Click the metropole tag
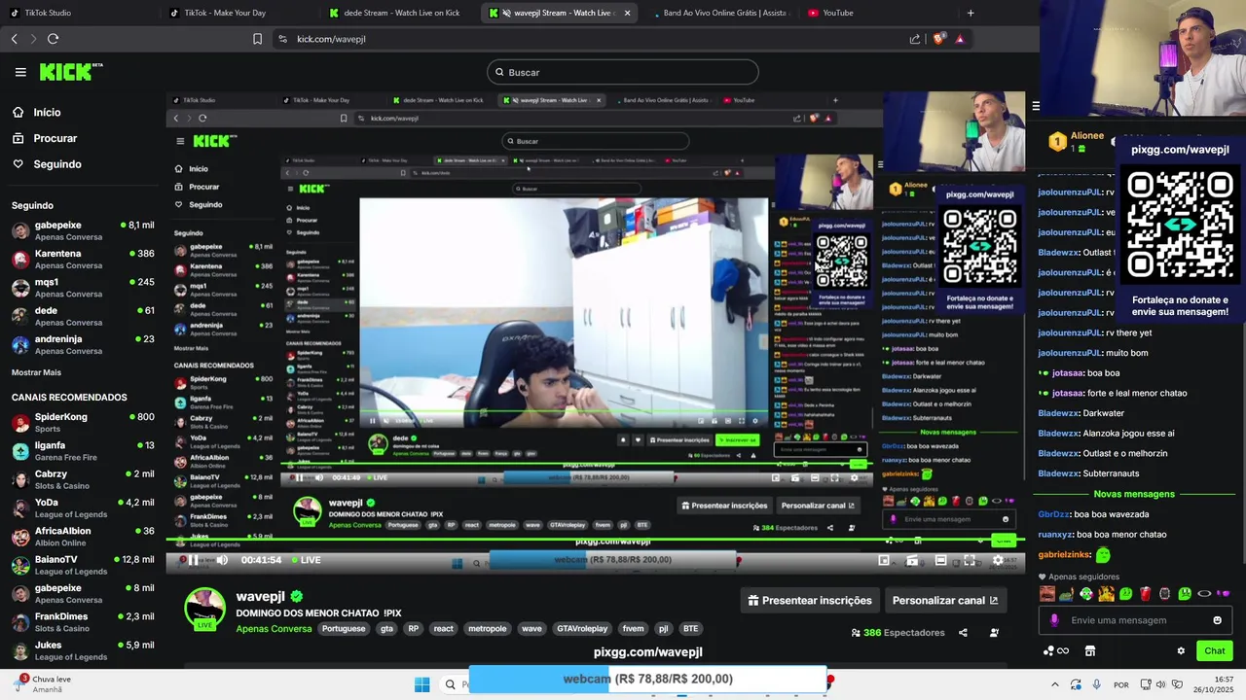The image size is (1246, 700). coord(487,629)
